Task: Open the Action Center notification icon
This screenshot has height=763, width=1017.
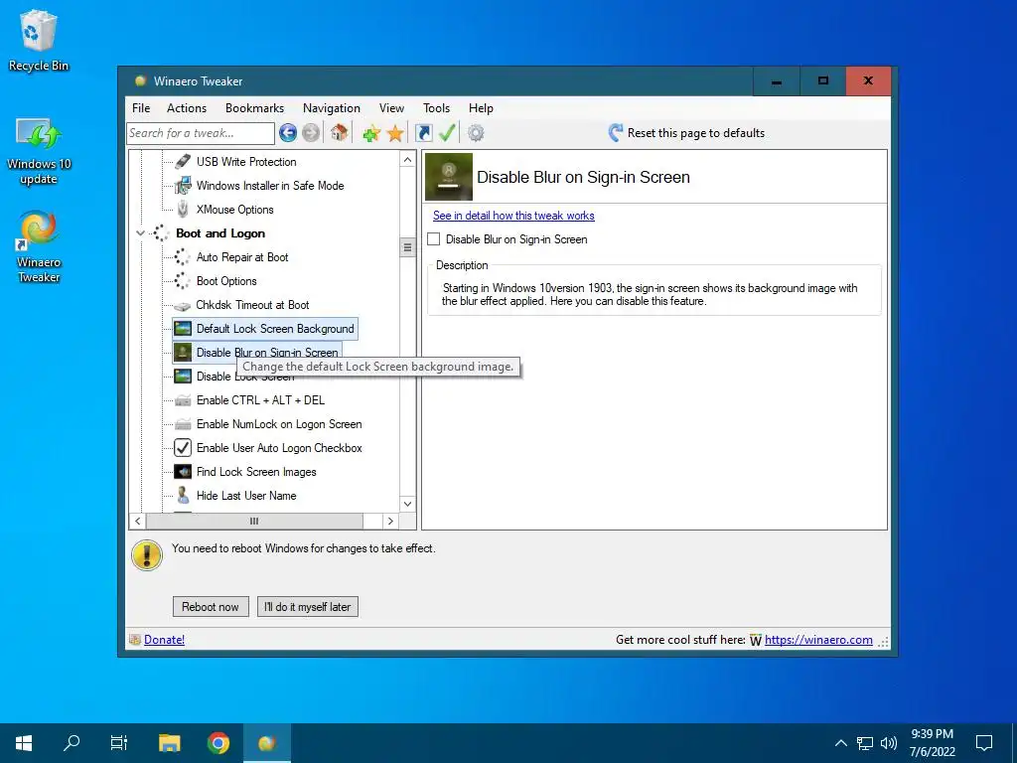Action: click(984, 743)
